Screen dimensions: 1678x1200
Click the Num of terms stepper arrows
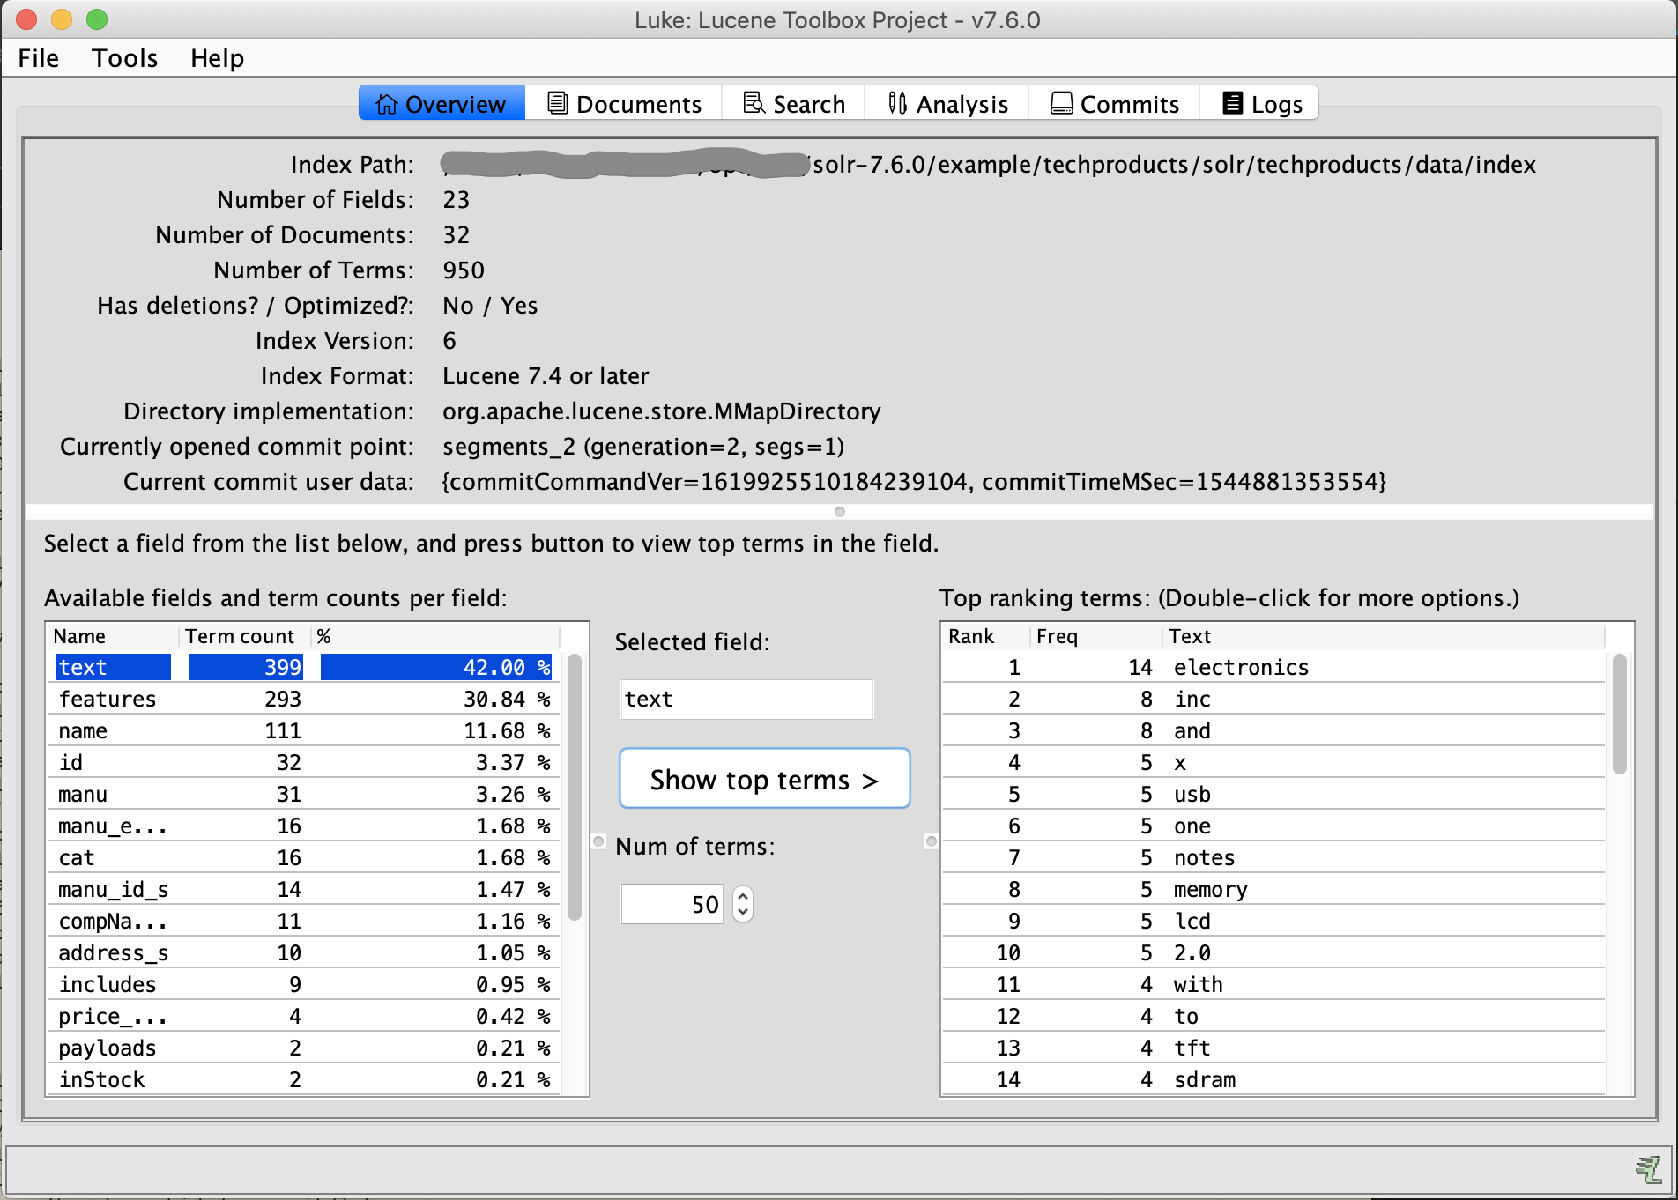(743, 904)
